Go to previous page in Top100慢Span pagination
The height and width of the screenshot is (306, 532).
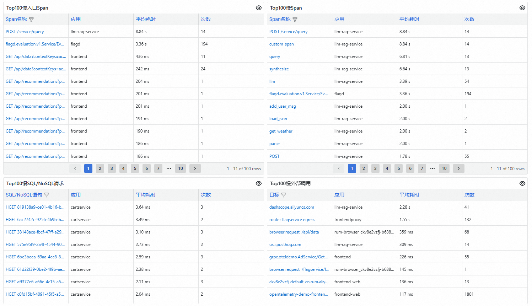point(339,168)
